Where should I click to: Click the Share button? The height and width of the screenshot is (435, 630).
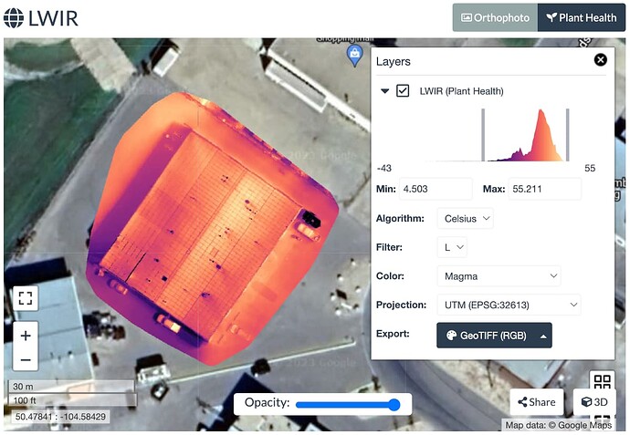(536, 402)
